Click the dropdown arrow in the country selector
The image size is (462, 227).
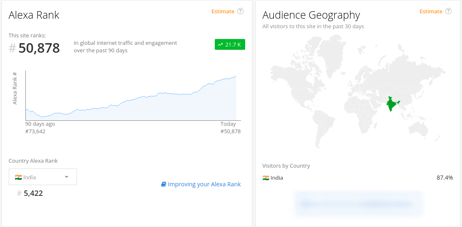(x=67, y=177)
